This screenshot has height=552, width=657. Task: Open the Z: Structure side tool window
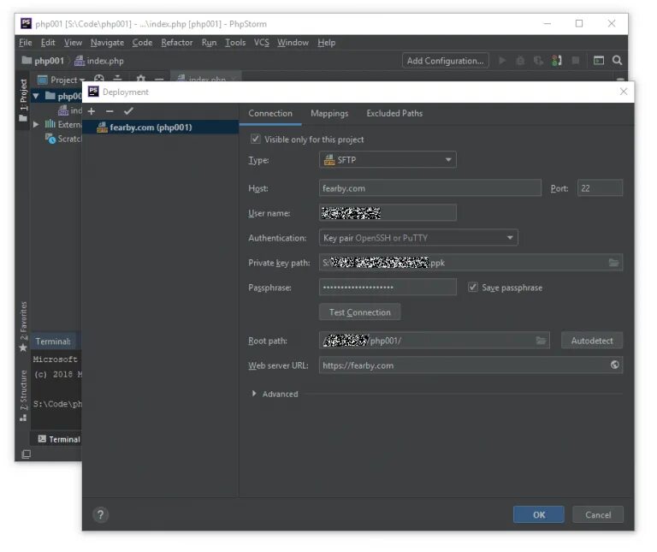[x=23, y=395]
